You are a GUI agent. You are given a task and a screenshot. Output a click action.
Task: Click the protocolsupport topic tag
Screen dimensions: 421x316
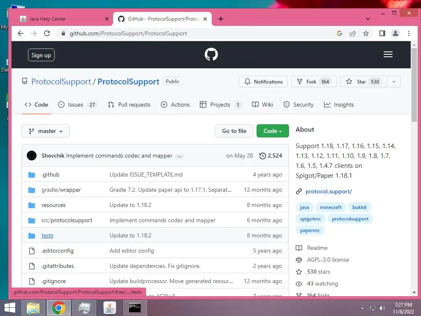pyautogui.click(x=350, y=219)
